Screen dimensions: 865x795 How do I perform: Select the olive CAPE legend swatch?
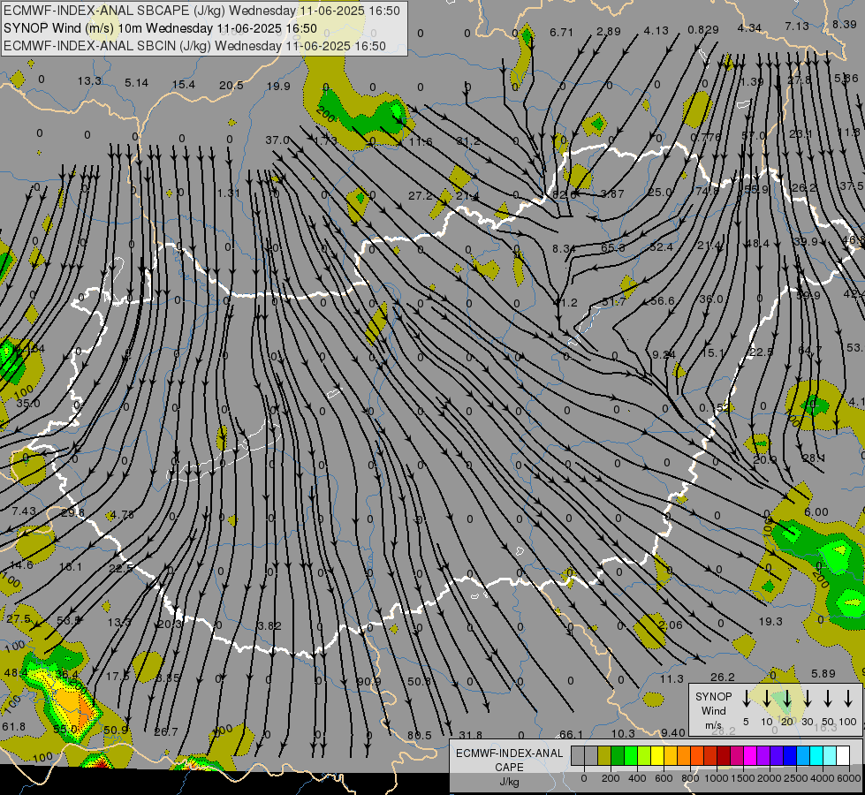pyautogui.click(x=604, y=755)
